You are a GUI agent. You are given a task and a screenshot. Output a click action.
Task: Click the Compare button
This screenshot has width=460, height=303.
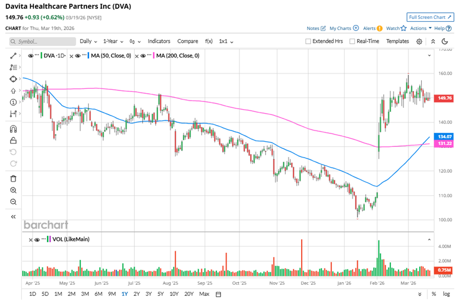tap(187, 41)
